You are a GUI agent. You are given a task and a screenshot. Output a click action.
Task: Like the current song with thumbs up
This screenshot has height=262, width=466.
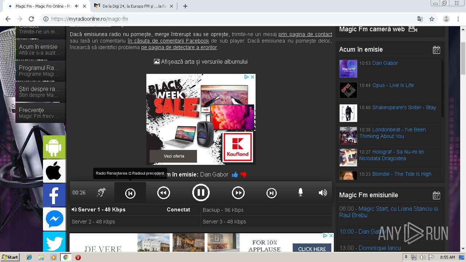235,175
